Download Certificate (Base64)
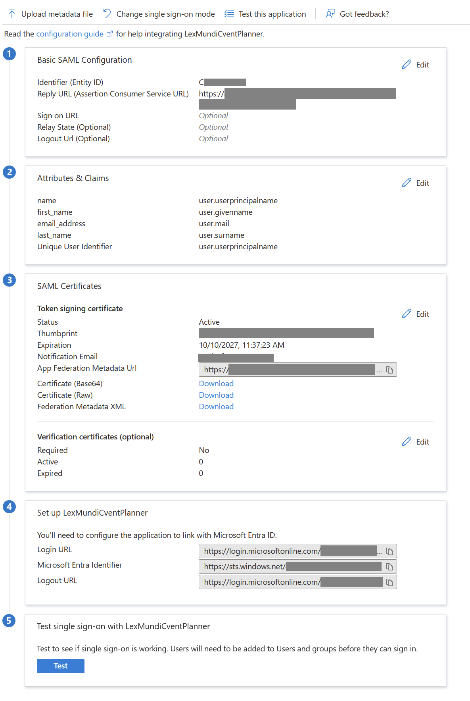This screenshot has height=701, width=470. [216, 383]
